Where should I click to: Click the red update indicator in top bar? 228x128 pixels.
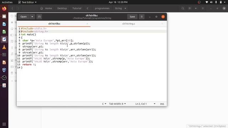click(x=199, y=2)
